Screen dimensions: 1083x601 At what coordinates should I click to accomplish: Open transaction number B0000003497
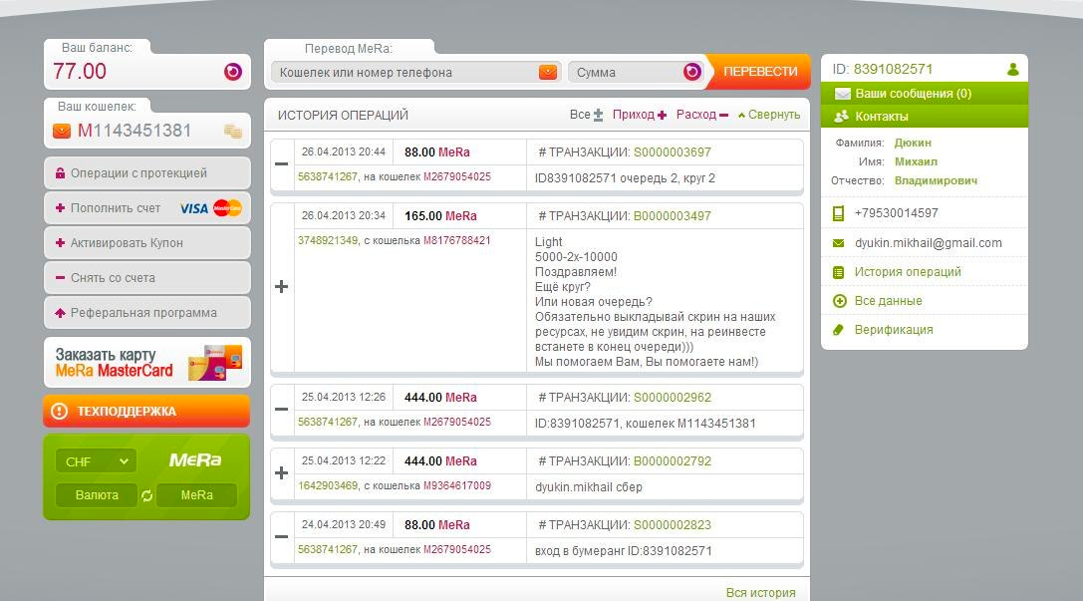673,215
